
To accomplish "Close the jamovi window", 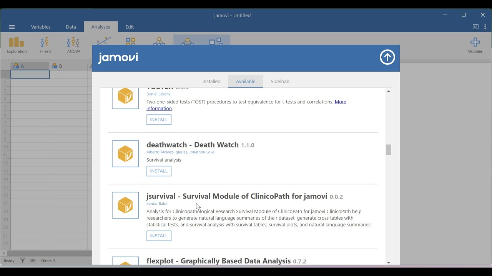I will [483, 15].
